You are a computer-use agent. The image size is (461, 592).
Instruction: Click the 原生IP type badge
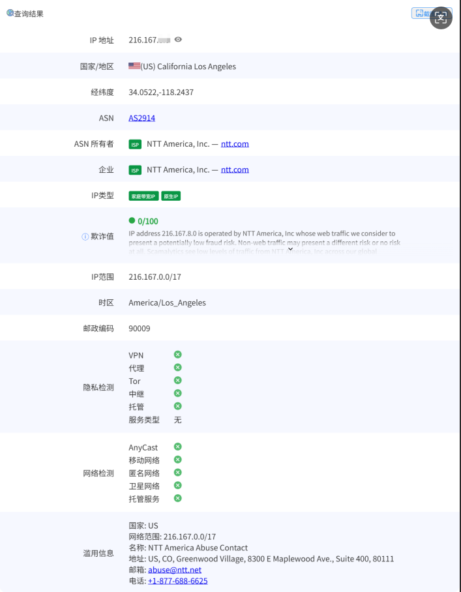[171, 196]
